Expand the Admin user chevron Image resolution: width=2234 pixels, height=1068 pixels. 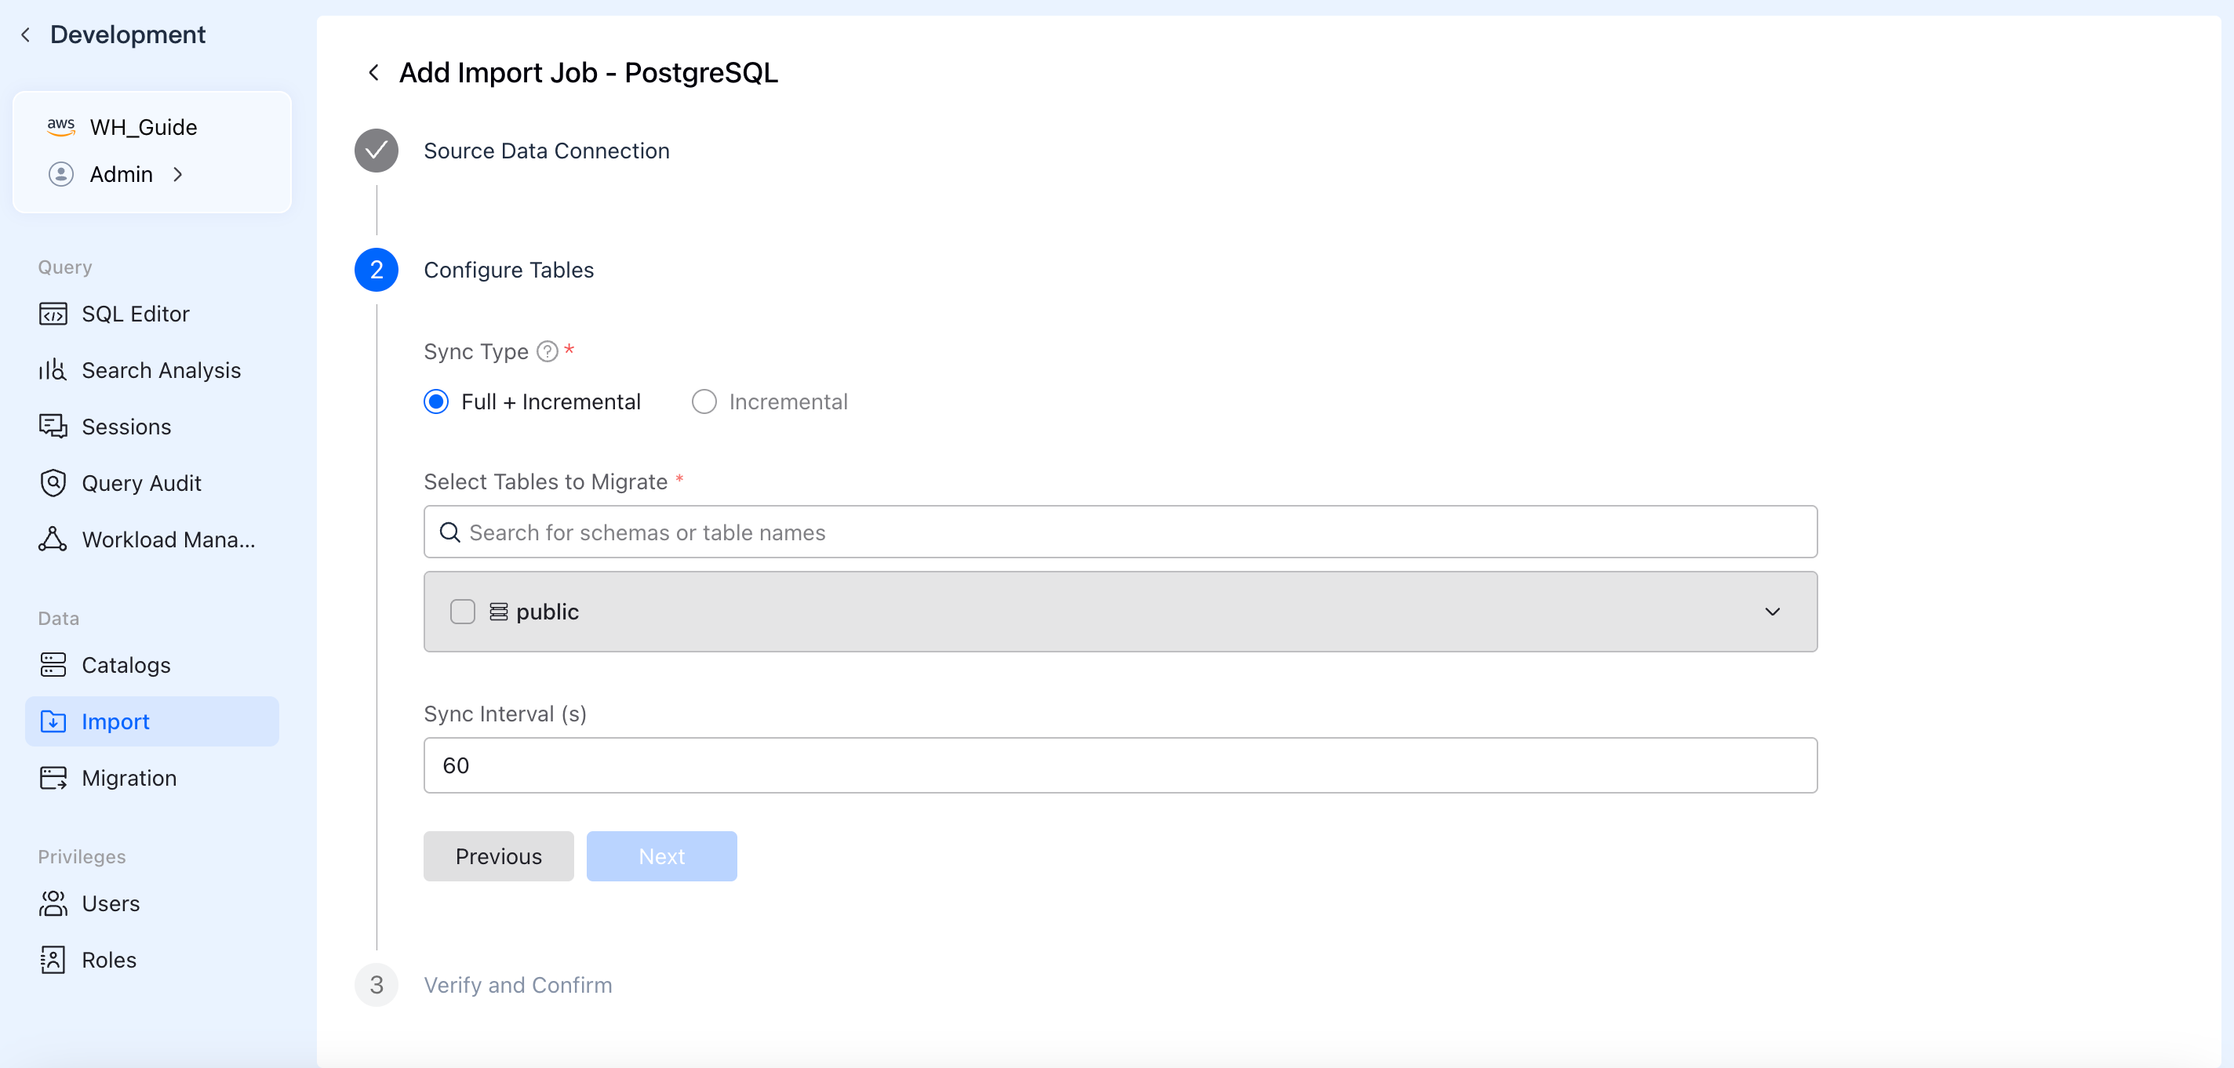[178, 174]
